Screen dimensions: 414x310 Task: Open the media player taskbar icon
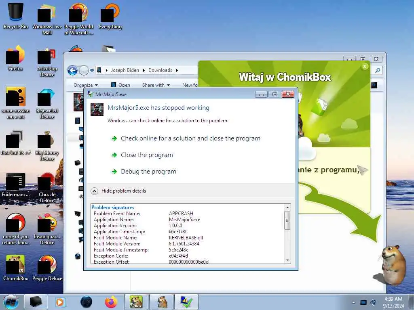point(61,302)
